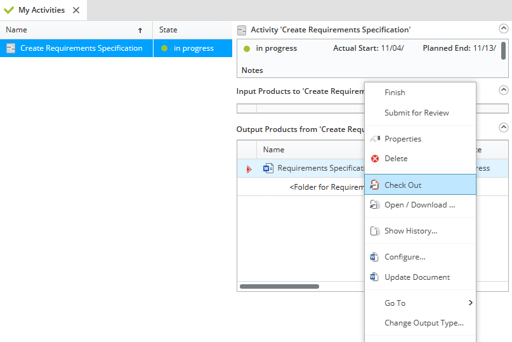
Task: Click the Word icon beside Configure
Action: (x=374, y=257)
